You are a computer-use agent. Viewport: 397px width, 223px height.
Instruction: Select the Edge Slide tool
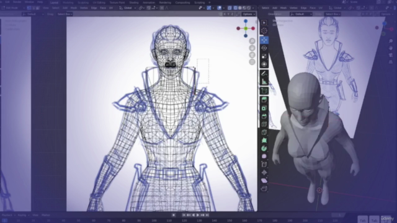[264, 164]
